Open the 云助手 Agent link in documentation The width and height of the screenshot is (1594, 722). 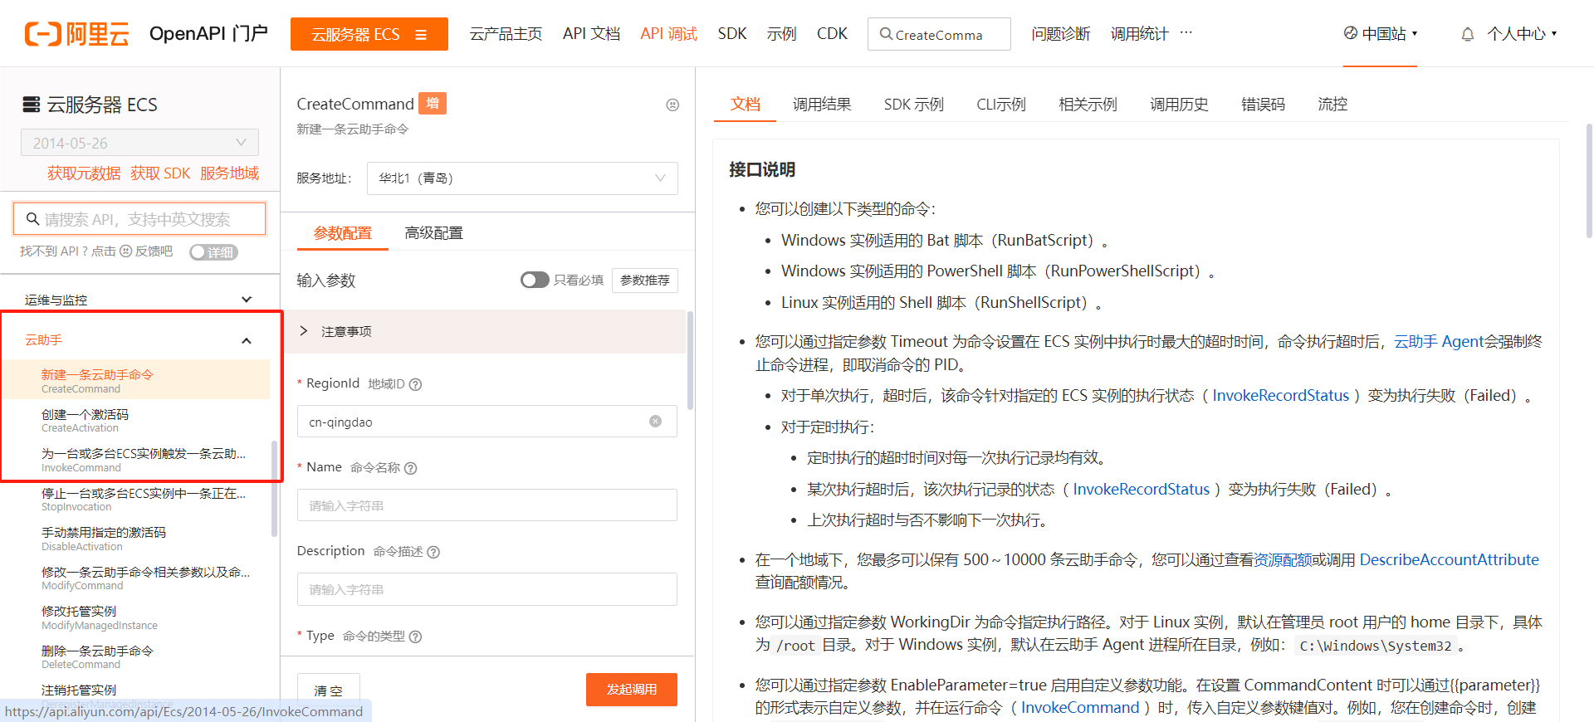(1439, 342)
